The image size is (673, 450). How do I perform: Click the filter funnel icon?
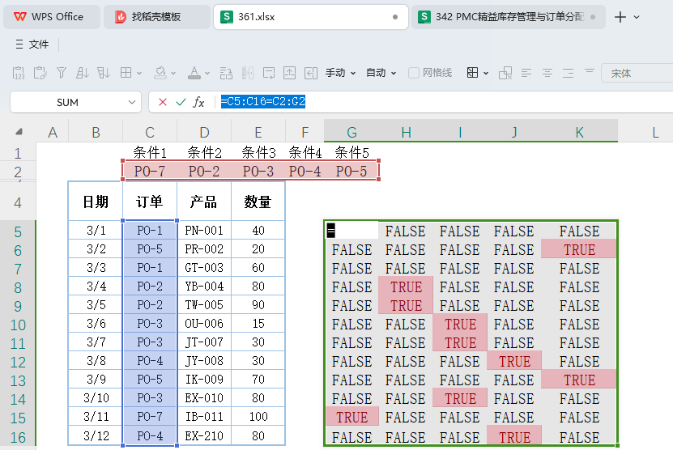[62, 73]
